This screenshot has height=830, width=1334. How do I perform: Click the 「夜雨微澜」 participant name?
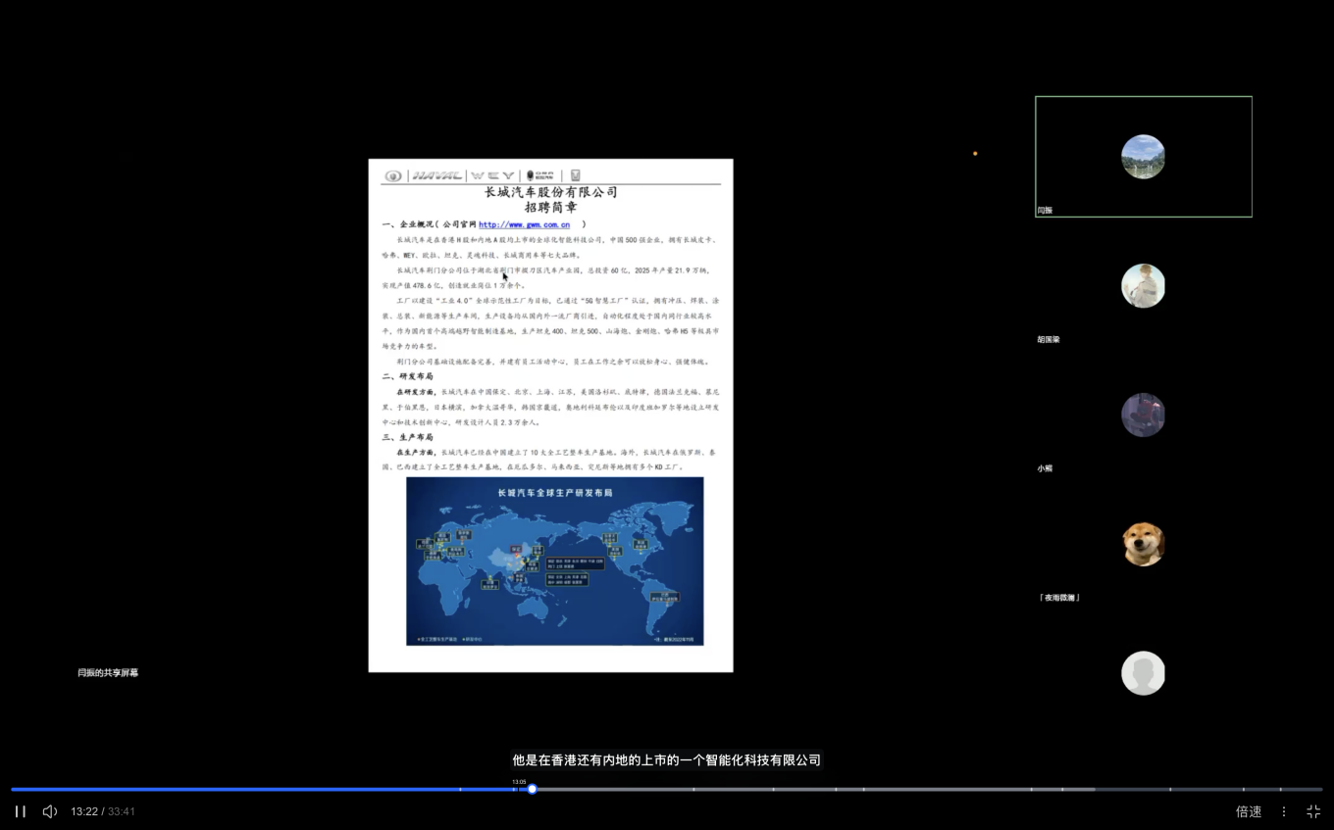click(1058, 598)
